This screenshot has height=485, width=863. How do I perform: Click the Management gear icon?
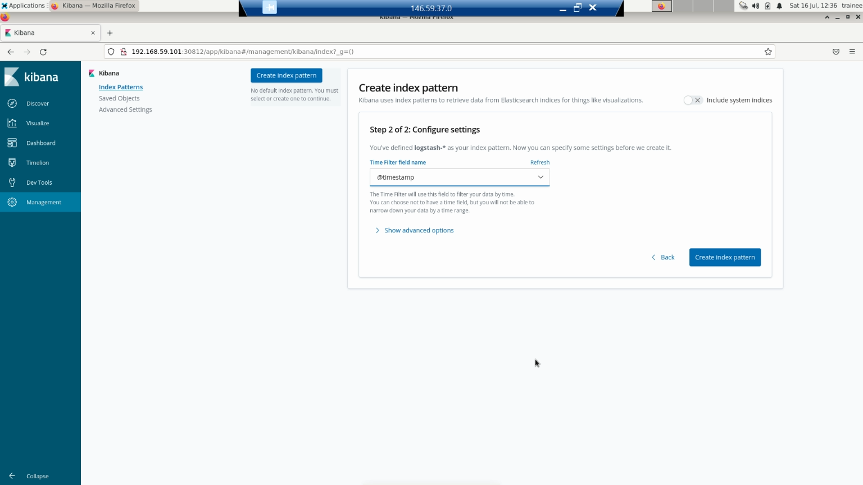click(x=12, y=202)
